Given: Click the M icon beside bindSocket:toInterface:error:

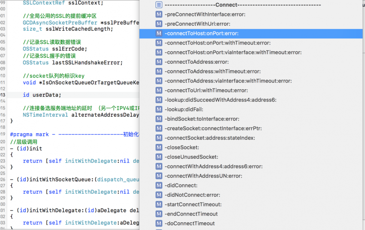Looking at the screenshot, I should (x=159, y=119).
